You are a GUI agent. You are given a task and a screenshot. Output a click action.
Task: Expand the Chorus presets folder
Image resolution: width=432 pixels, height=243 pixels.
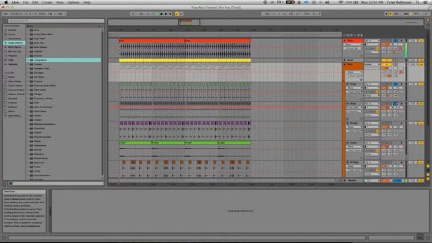coord(28,55)
